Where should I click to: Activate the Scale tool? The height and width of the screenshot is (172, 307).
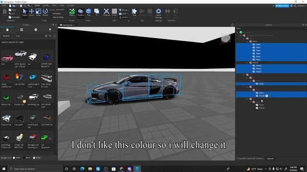click(38, 12)
